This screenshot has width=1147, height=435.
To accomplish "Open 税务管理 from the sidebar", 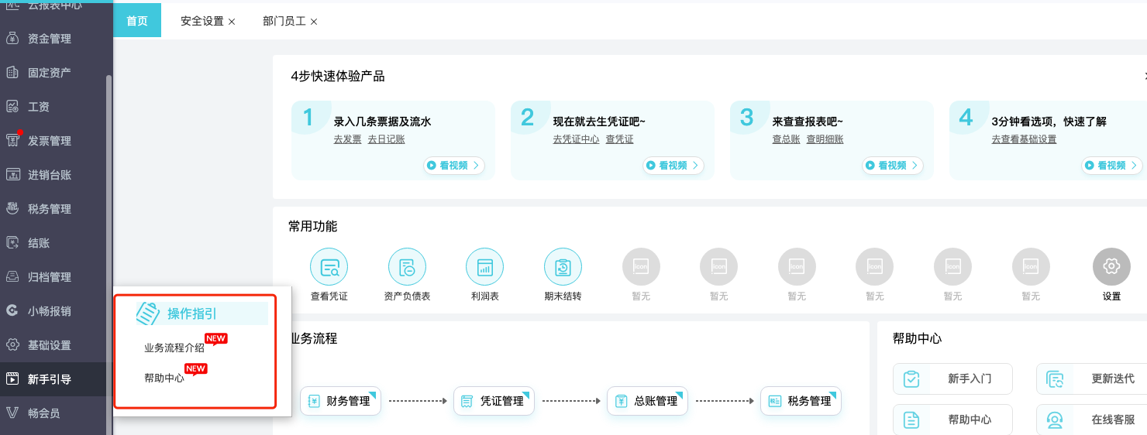I will coord(49,209).
